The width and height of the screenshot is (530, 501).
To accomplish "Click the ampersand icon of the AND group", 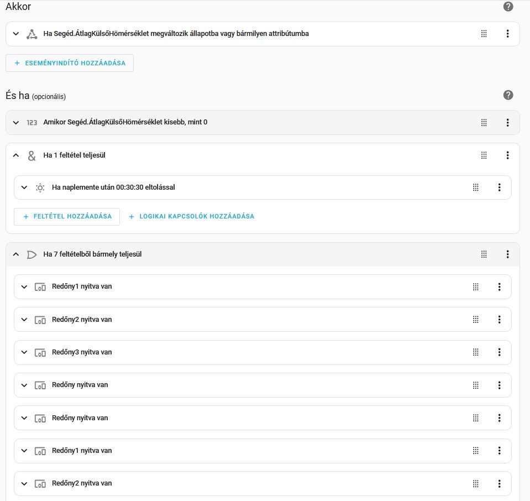I will pyautogui.click(x=32, y=155).
